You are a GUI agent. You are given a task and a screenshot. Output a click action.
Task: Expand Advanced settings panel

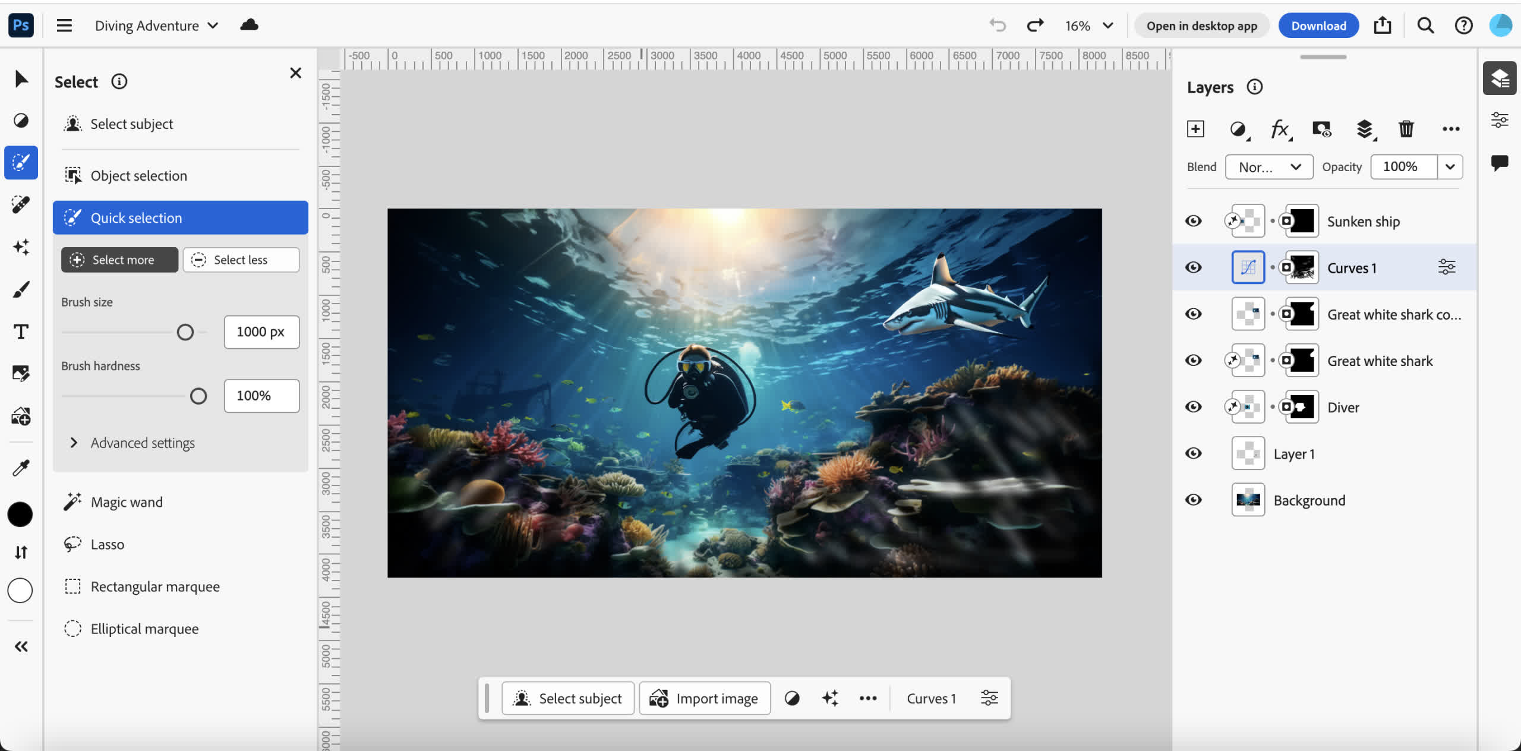72,441
